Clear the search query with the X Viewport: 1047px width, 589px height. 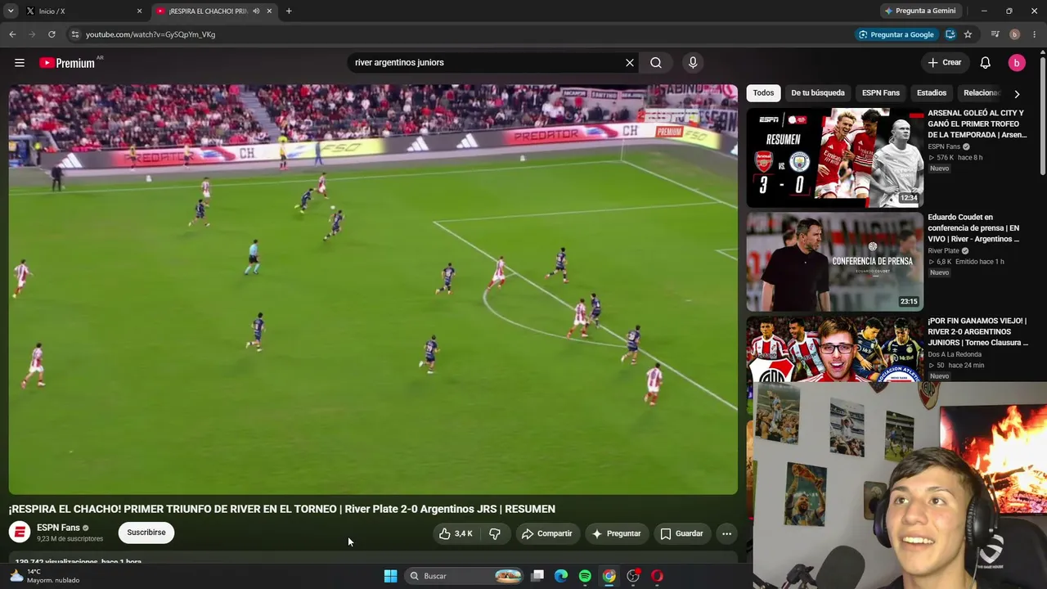(x=630, y=63)
